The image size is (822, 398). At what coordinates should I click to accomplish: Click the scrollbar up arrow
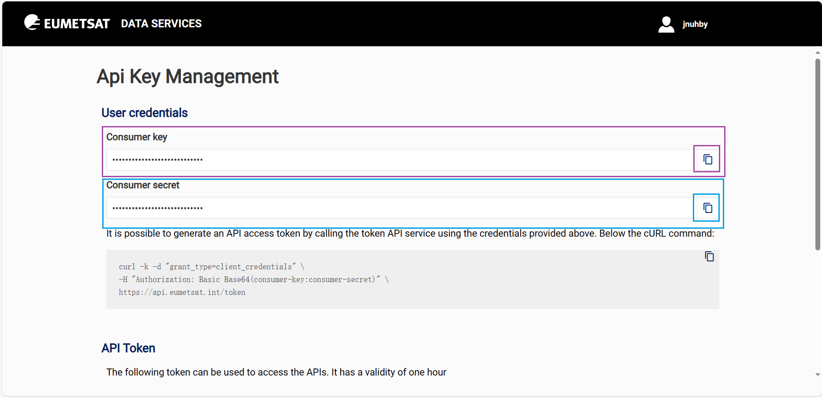pyautogui.click(x=818, y=52)
